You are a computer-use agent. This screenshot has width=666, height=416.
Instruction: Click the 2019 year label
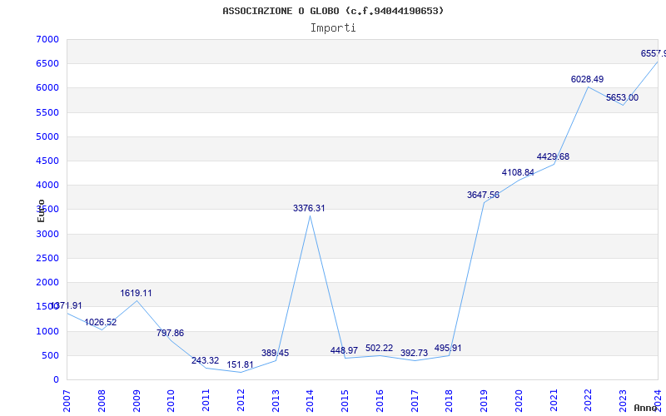[x=485, y=401]
